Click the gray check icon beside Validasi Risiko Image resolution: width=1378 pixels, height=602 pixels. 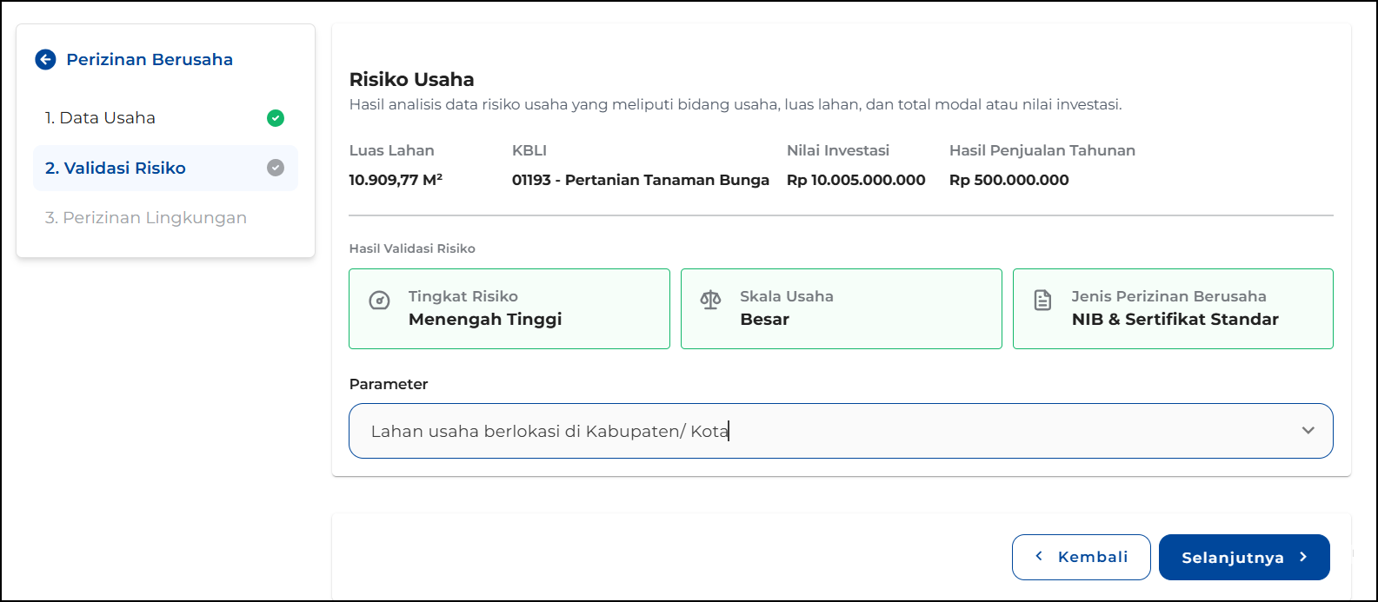pos(276,168)
